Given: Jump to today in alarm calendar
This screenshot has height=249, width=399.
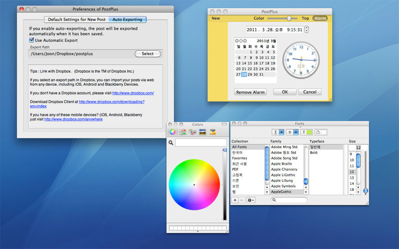Looking at the screenshot, I should (x=241, y=41).
